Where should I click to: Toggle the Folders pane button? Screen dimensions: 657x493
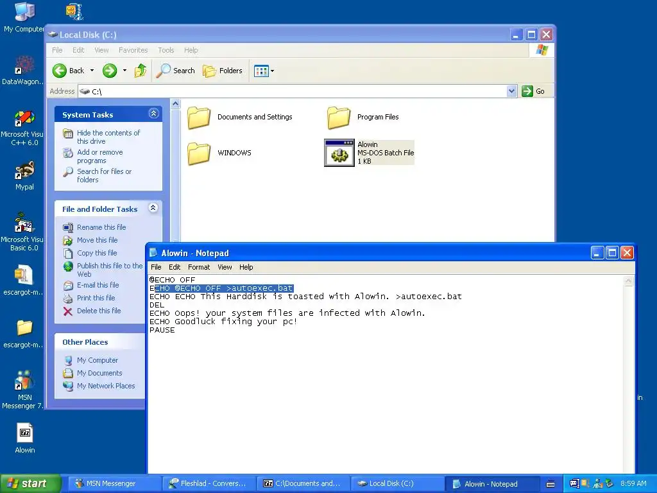(223, 71)
